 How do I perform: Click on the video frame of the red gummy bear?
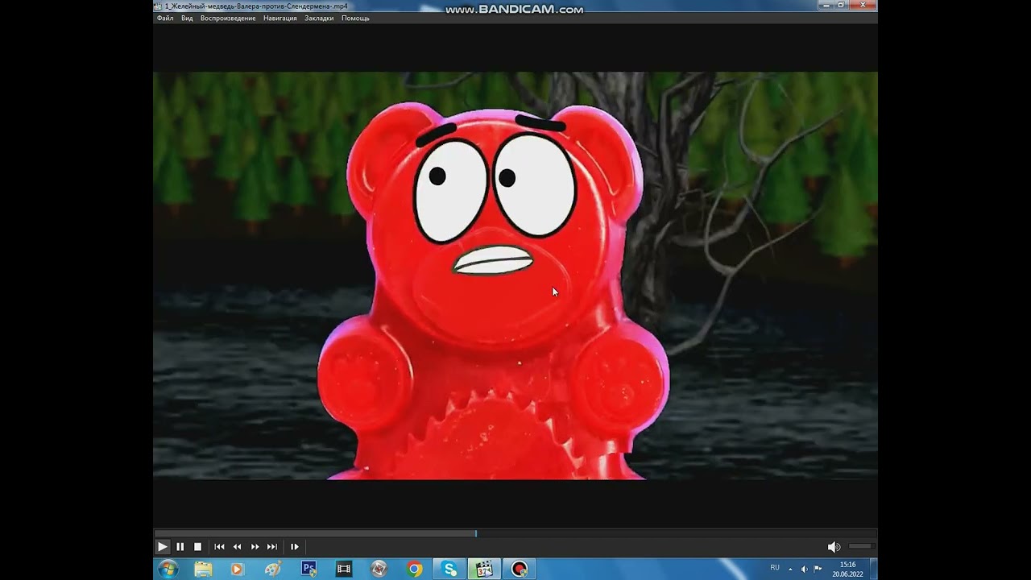pyautogui.click(x=515, y=275)
